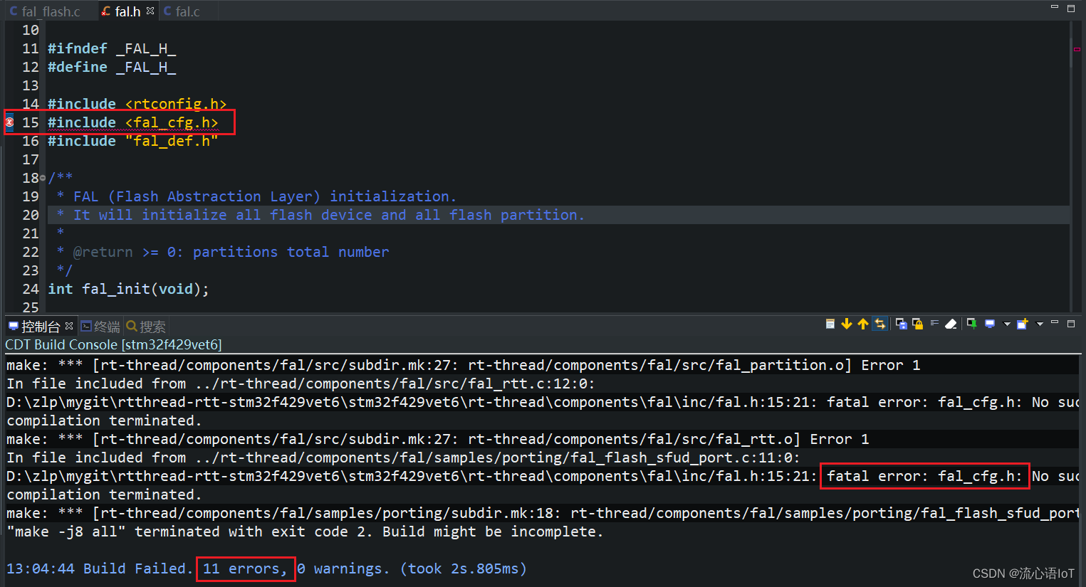Click the first 'compilation terminated.' line

click(104, 421)
